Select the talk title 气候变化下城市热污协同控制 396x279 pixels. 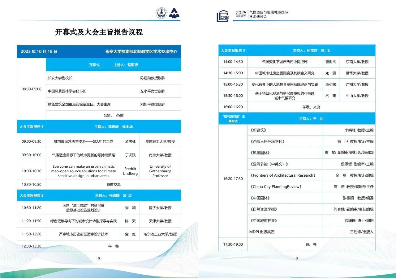click(285, 62)
